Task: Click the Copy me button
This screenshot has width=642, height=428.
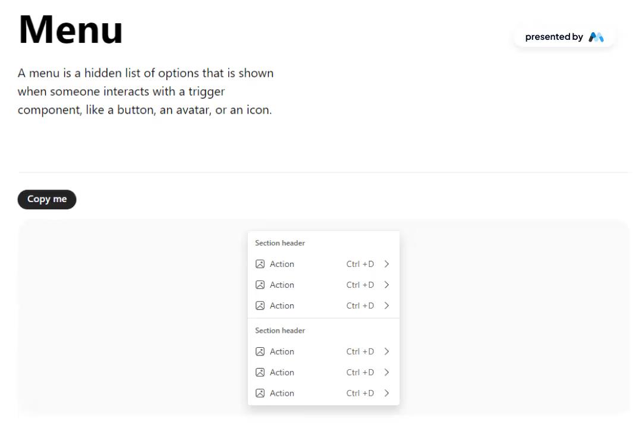Action: pyautogui.click(x=47, y=199)
